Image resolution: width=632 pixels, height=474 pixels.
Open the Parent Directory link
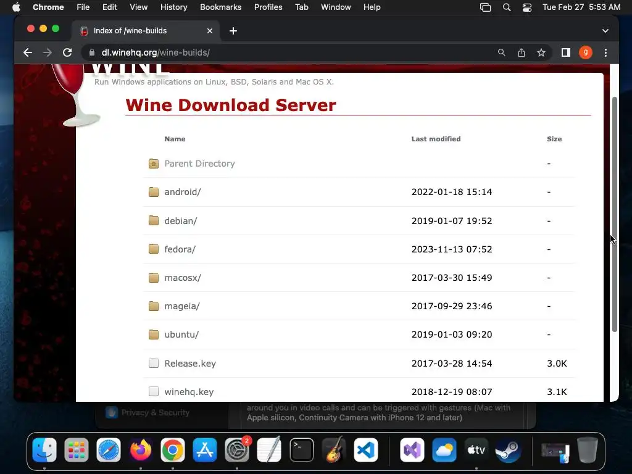[199, 164]
